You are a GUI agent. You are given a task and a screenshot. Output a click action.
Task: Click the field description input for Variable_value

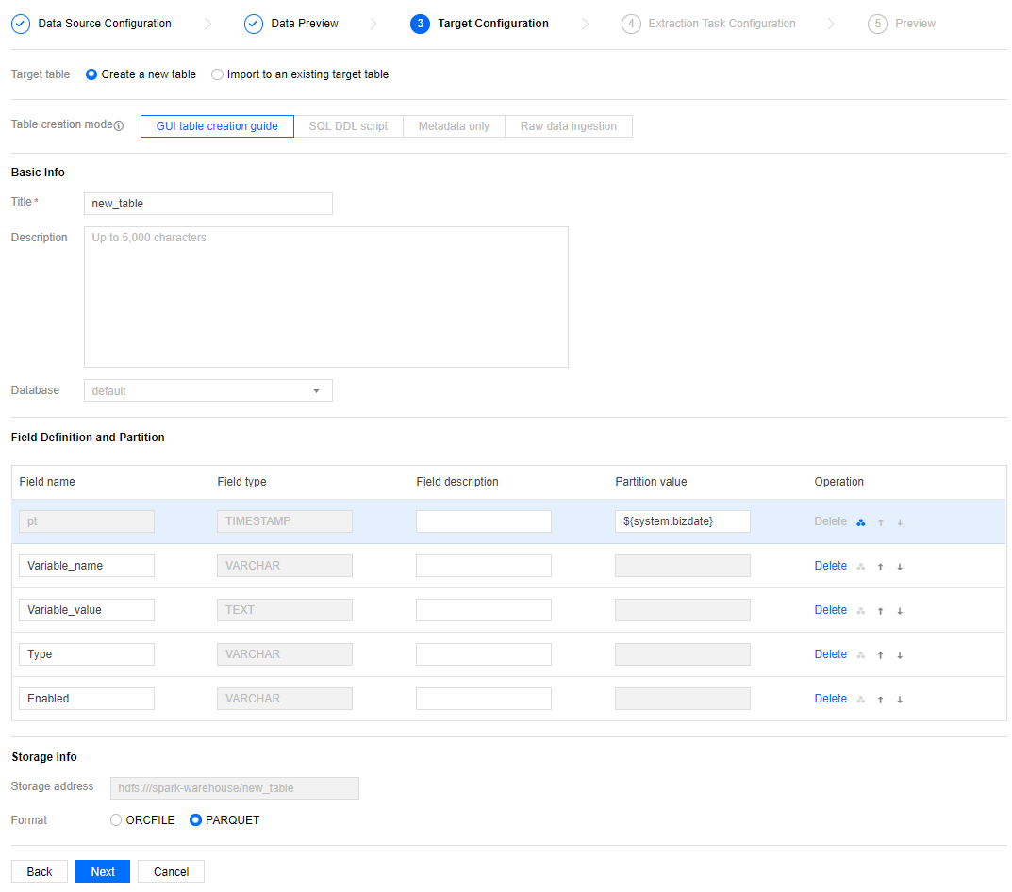(484, 610)
